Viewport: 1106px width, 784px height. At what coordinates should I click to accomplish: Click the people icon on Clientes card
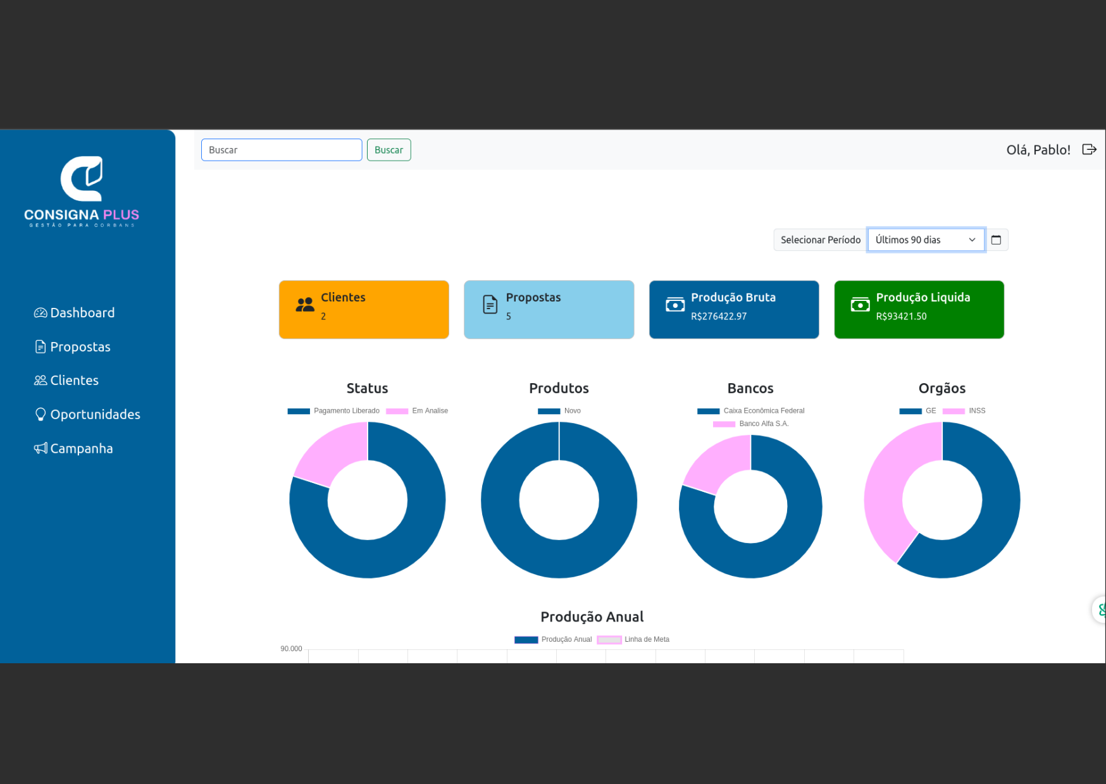click(305, 305)
